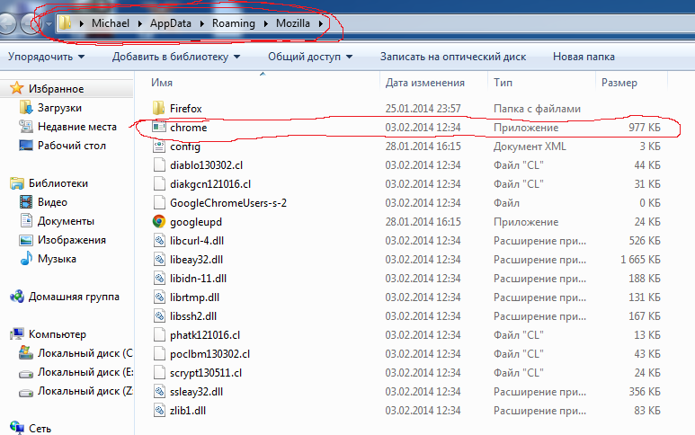The height and width of the screenshot is (435, 695).
Task: Select Компьютер in the navigation pane
Action: point(58,334)
